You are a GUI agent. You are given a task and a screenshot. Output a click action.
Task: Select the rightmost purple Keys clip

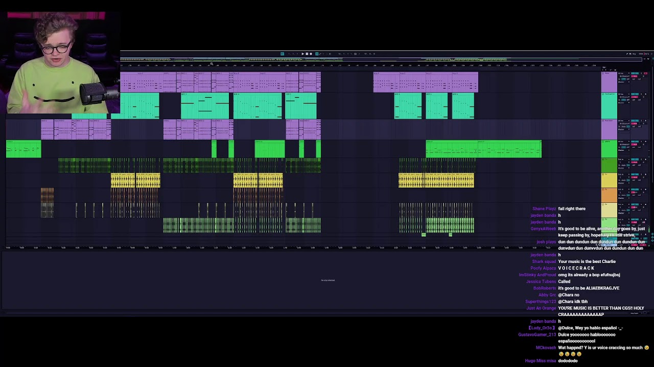(x=465, y=82)
